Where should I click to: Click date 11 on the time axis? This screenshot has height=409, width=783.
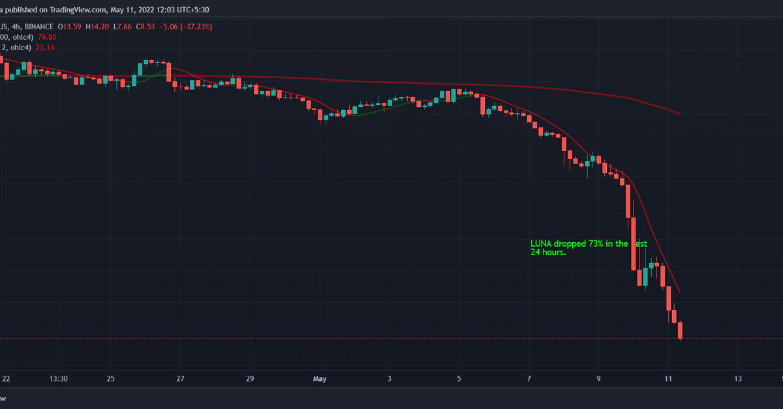pyautogui.click(x=668, y=378)
